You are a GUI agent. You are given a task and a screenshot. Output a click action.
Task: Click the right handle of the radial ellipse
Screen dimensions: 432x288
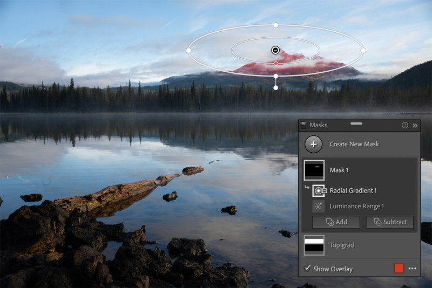point(363,50)
